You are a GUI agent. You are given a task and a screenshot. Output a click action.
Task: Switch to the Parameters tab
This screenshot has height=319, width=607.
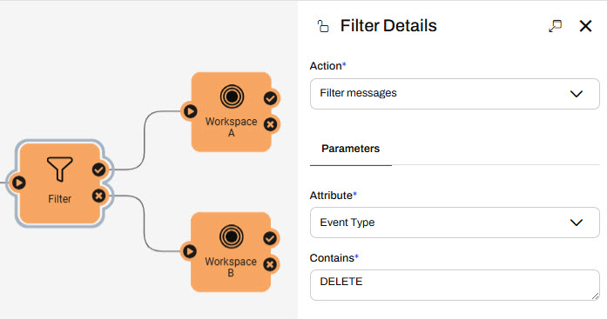point(350,149)
